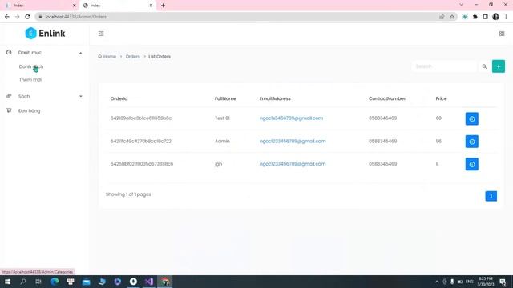The width and height of the screenshot is (513, 288).
Task: Open email link in jgh row
Action: [293, 164]
